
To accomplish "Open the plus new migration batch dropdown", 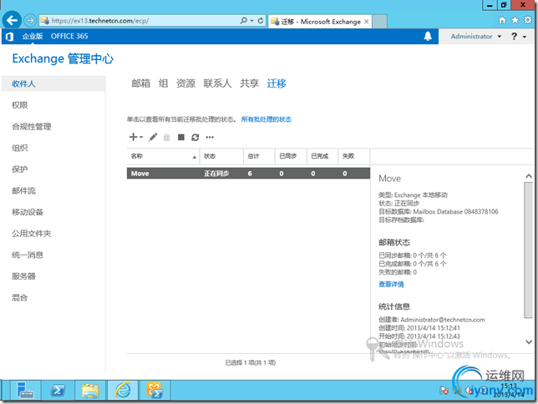I will coord(136,137).
